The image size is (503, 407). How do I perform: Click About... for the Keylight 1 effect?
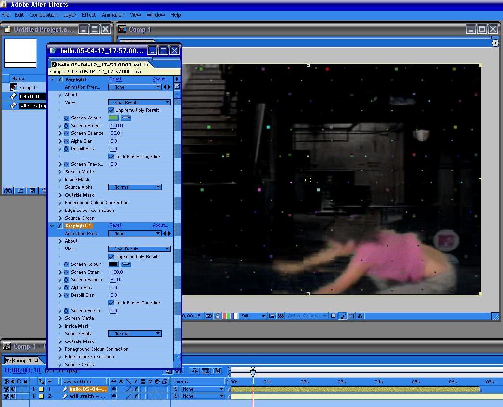160,225
